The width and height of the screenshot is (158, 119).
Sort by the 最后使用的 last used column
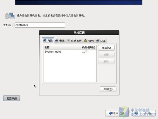pyautogui.click(x=89, y=47)
